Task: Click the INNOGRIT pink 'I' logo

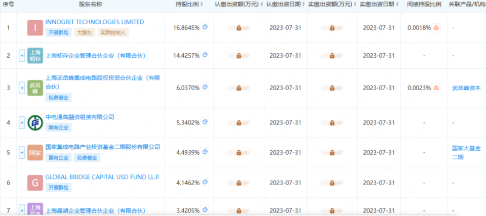Action: tap(35, 28)
